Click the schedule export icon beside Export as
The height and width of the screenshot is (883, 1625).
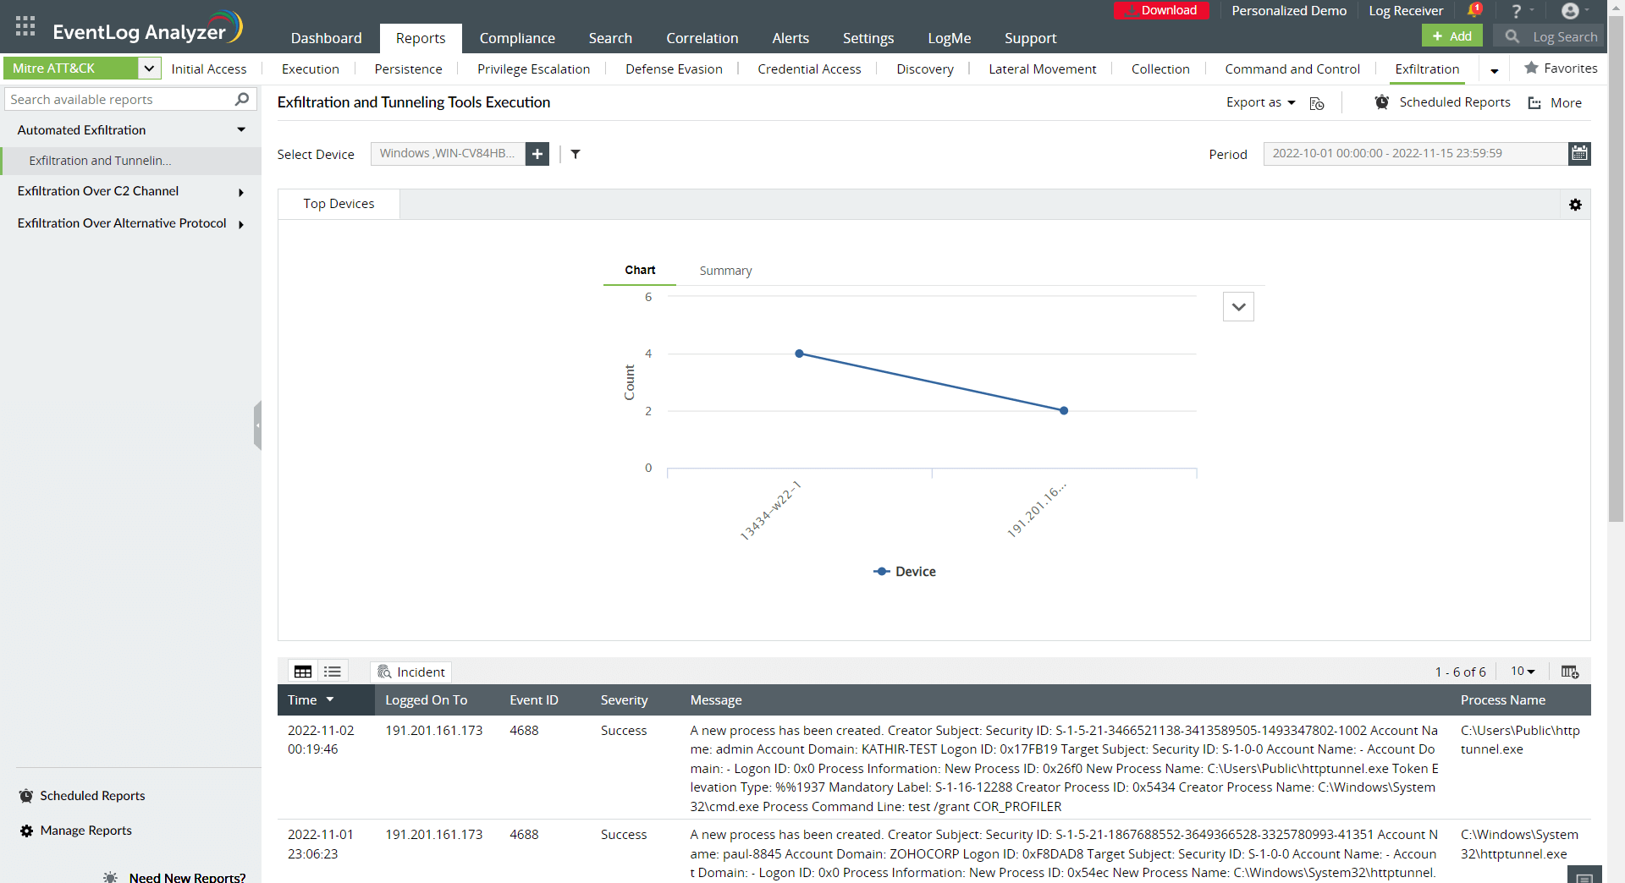click(1317, 103)
